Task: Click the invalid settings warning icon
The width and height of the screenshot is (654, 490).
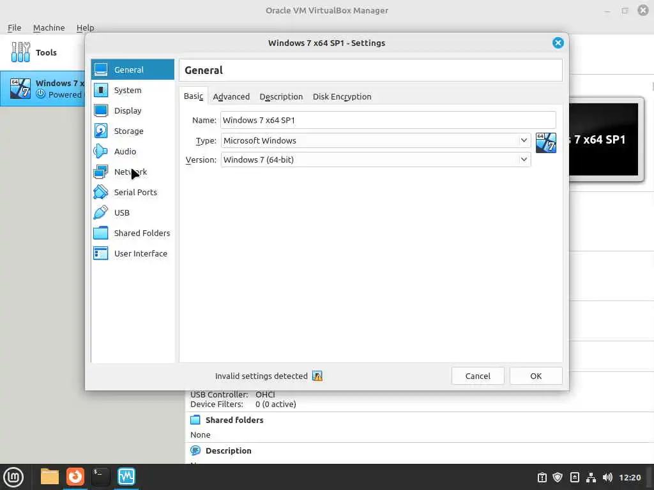Action: click(x=317, y=376)
